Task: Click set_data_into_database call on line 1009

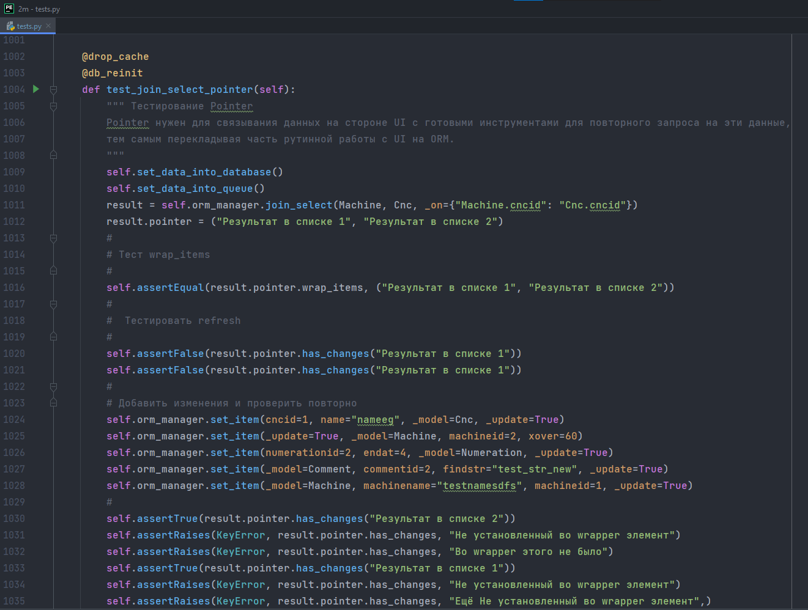Action: click(204, 172)
